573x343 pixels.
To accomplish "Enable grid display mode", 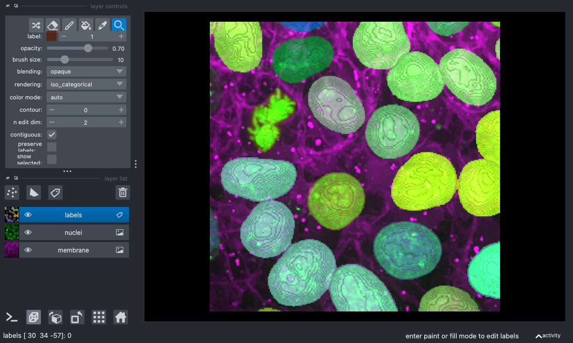I will point(98,317).
